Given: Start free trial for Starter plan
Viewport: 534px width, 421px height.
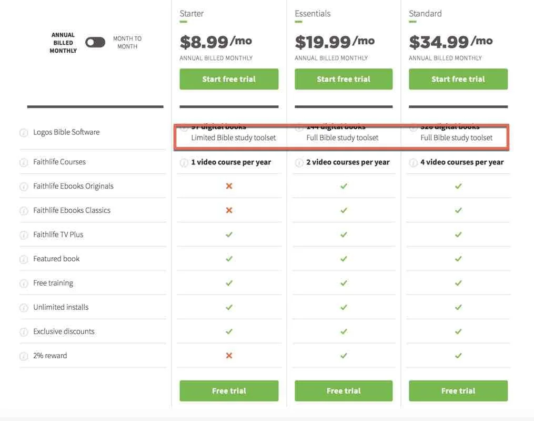Looking at the screenshot, I should 229,79.
